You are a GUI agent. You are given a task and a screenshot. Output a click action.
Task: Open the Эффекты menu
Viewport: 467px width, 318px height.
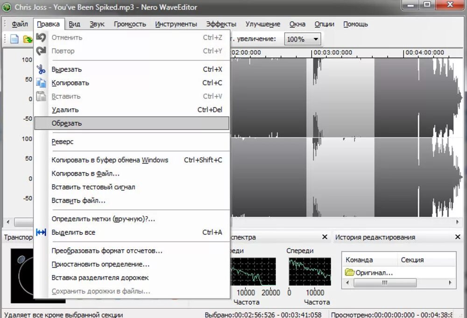(x=221, y=24)
